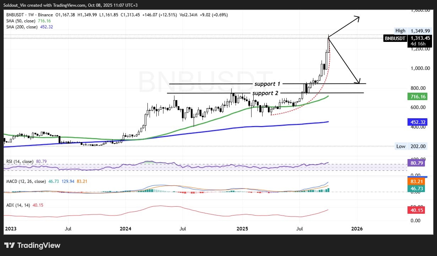Open the MACD (12, 26, close) indicator legend

[26, 181]
